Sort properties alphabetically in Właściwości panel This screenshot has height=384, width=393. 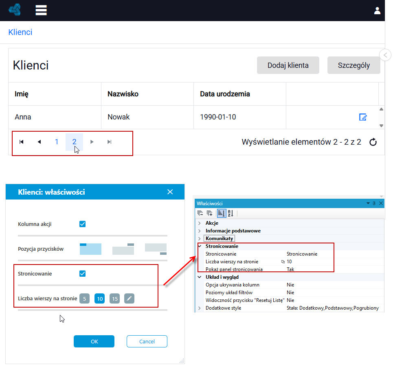[231, 213]
